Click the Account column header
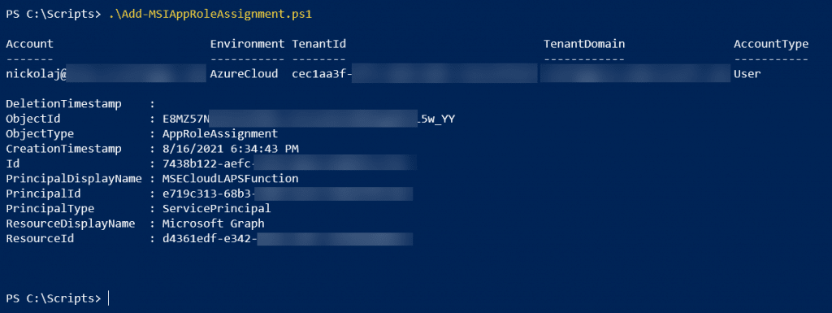Screen dimensions: 832x313 click(30, 44)
